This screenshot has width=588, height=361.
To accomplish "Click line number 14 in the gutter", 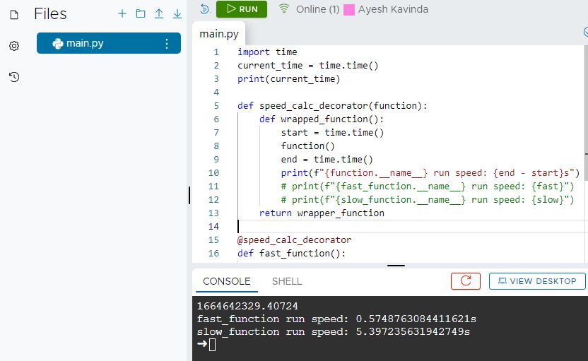I will pos(213,227).
